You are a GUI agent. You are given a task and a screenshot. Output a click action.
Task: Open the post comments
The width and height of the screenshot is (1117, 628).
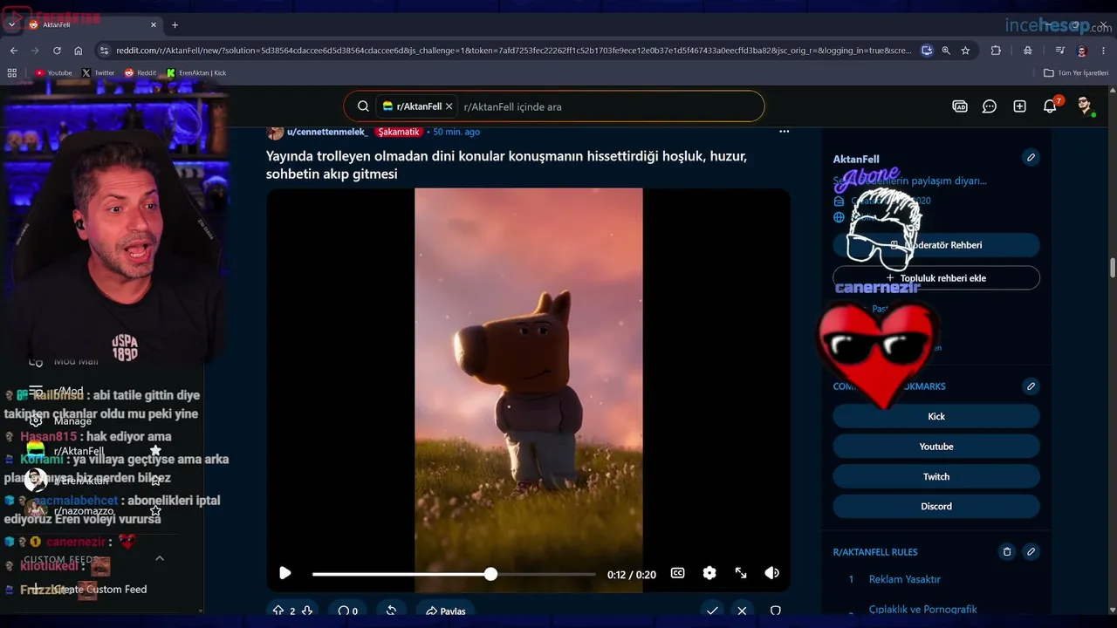pyautogui.click(x=347, y=611)
